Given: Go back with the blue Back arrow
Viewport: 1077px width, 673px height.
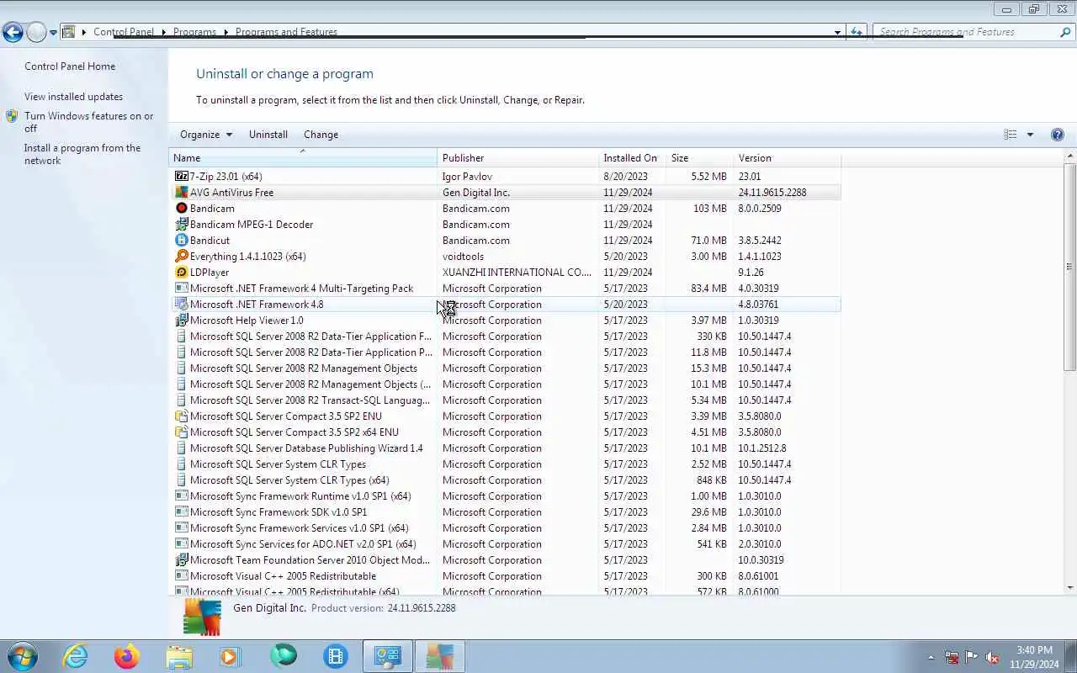Looking at the screenshot, I should (x=13, y=32).
